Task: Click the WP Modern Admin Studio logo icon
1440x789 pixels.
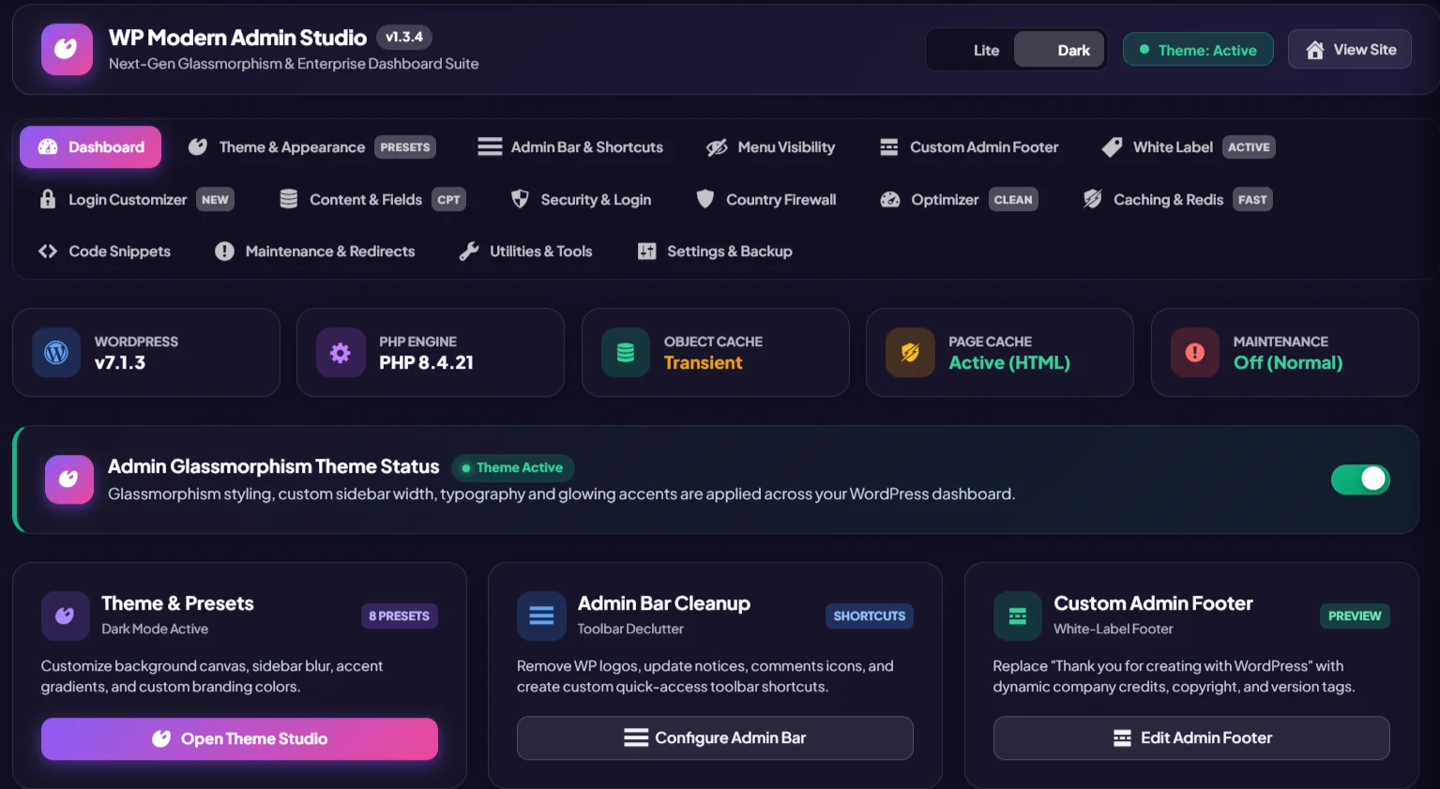Action: pos(67,49)
